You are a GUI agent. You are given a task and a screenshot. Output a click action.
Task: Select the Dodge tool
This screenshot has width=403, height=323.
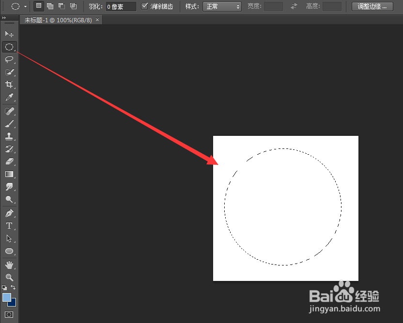(9, 199)
